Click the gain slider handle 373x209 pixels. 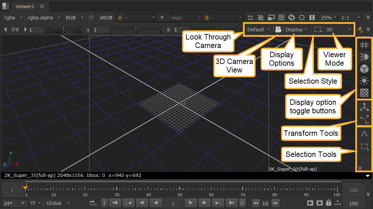point(64,28)
